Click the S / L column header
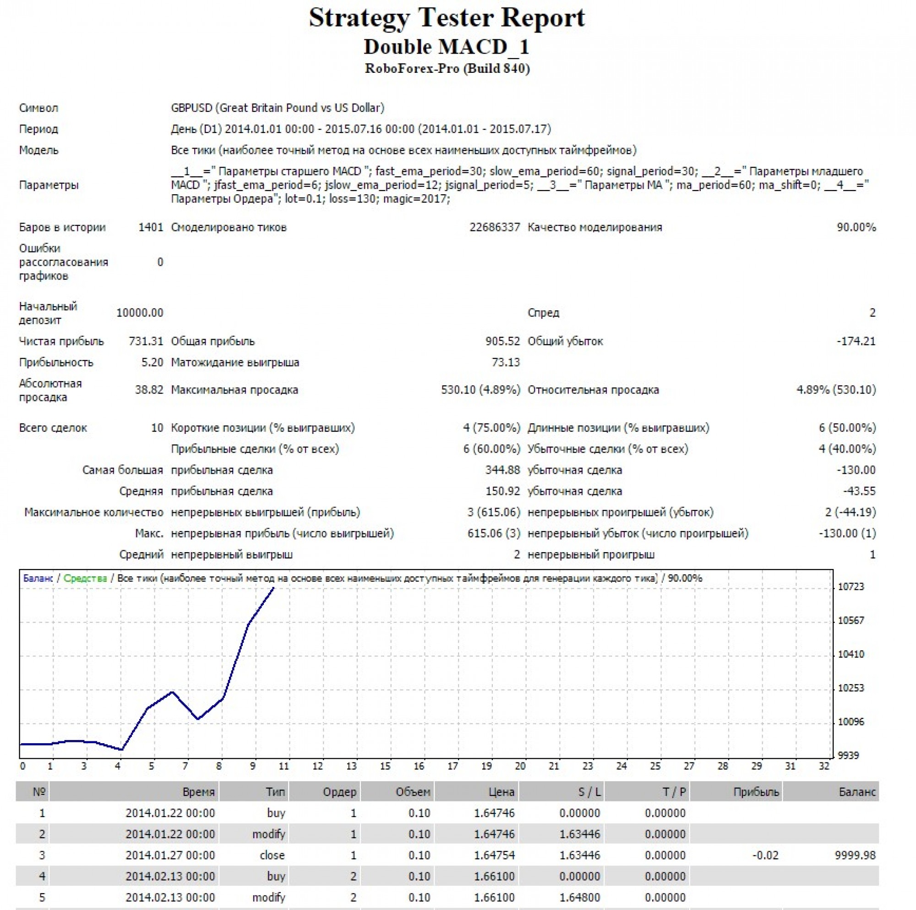This screenshot has width=916, height=910. [589, 792]
